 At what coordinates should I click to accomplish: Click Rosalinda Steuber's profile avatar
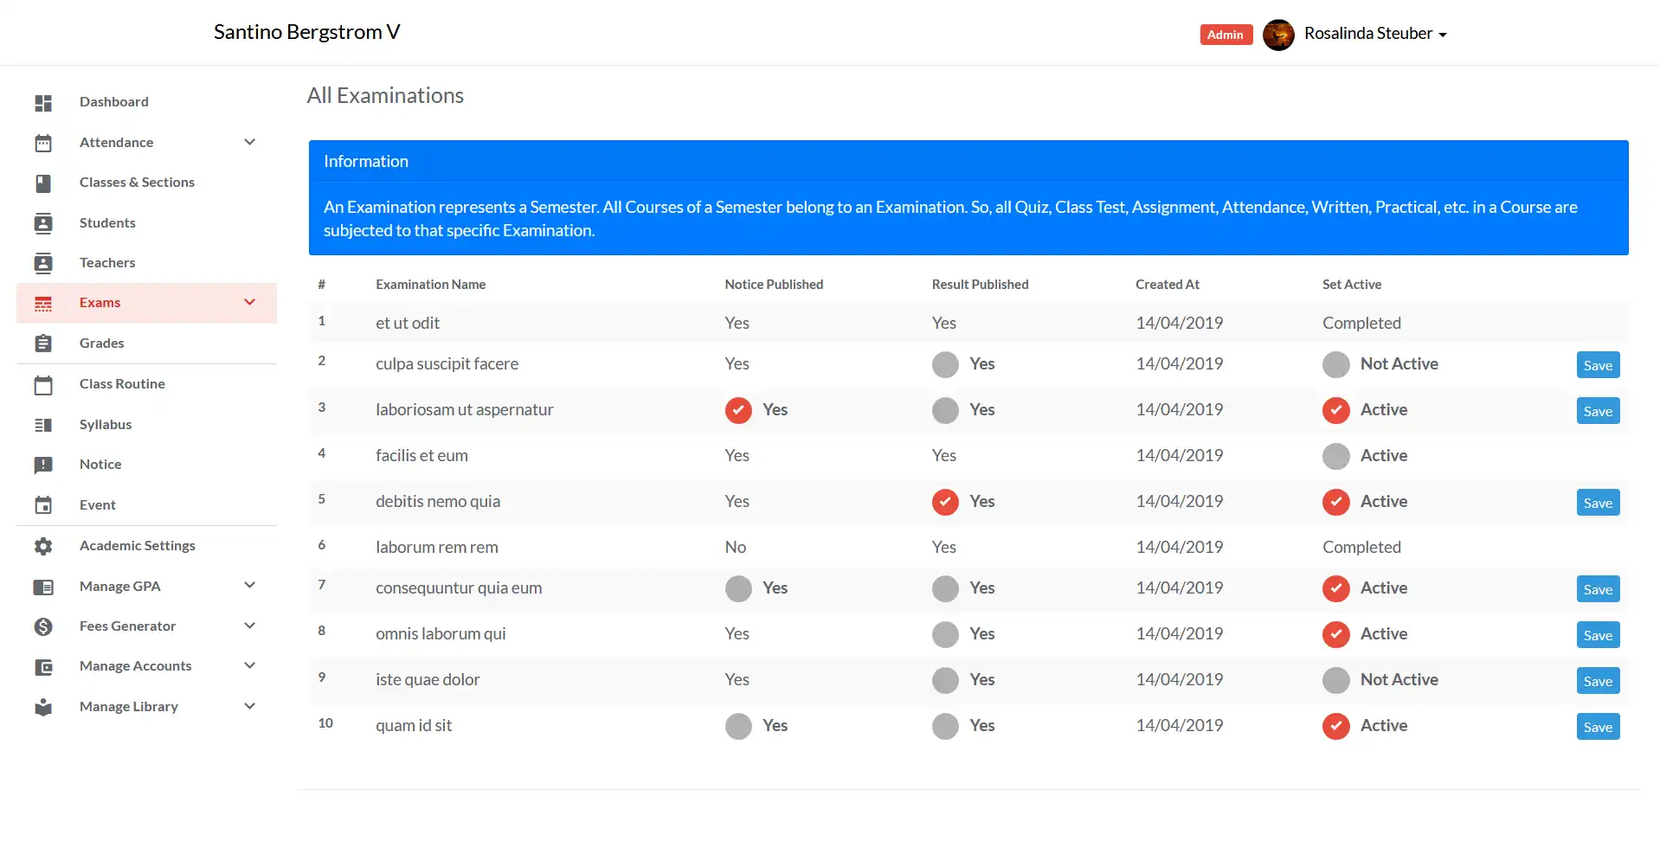coord(1277,35)
